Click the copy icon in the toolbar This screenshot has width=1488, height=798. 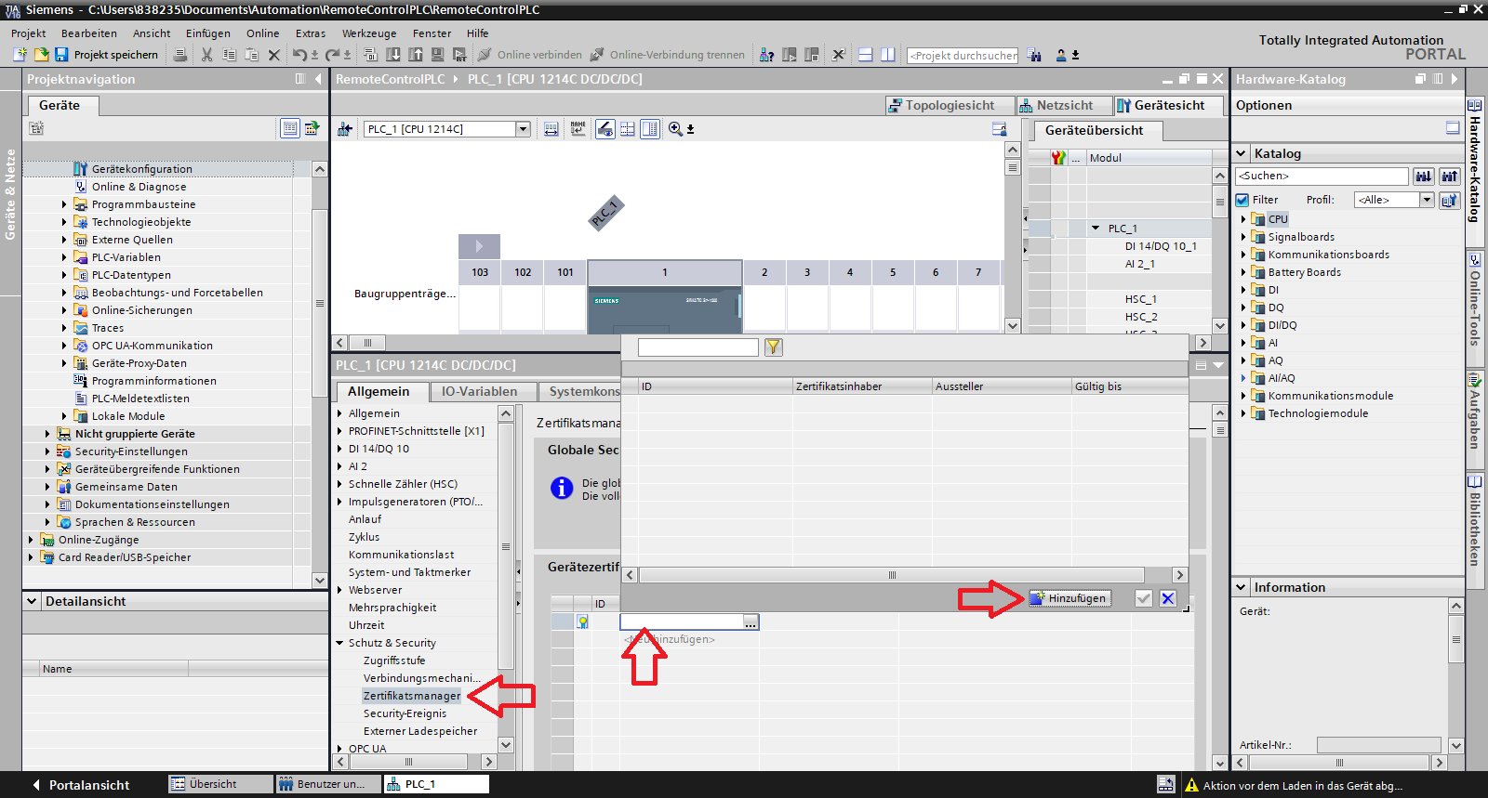click(x=229, y=55)
